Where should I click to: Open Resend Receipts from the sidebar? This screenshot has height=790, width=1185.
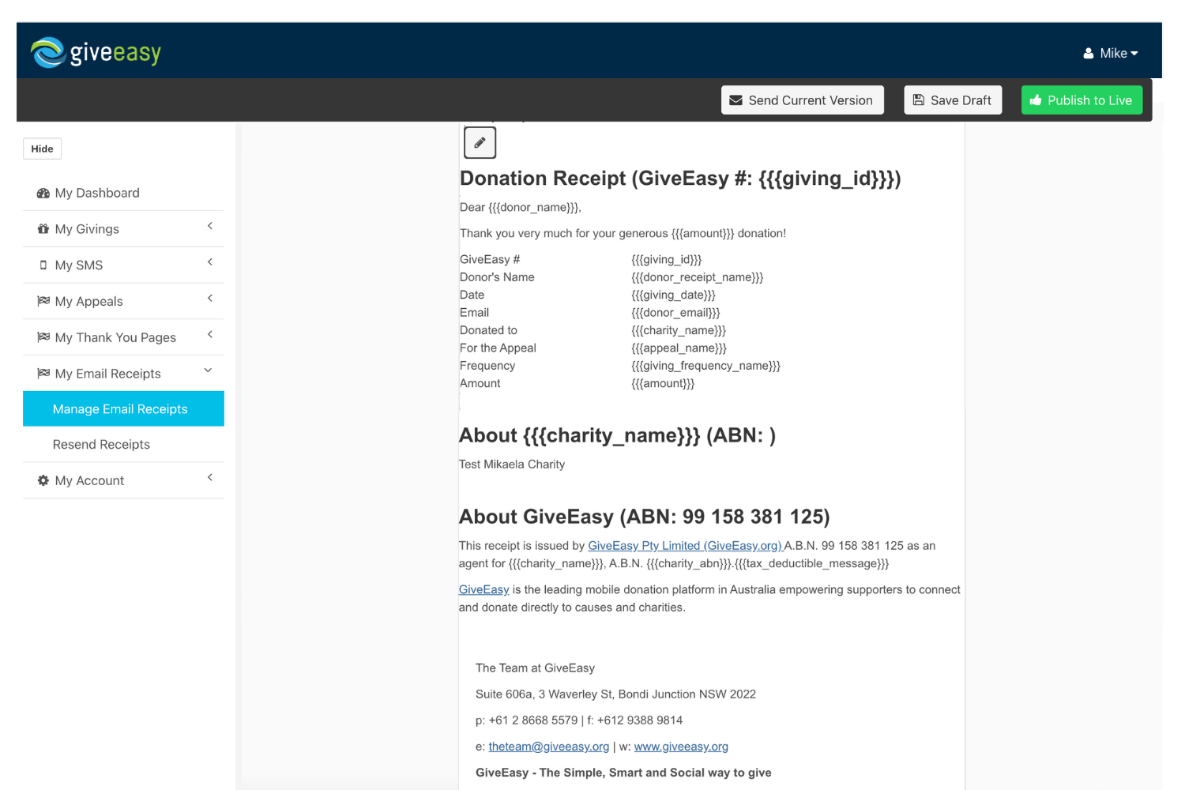[101, 444]
